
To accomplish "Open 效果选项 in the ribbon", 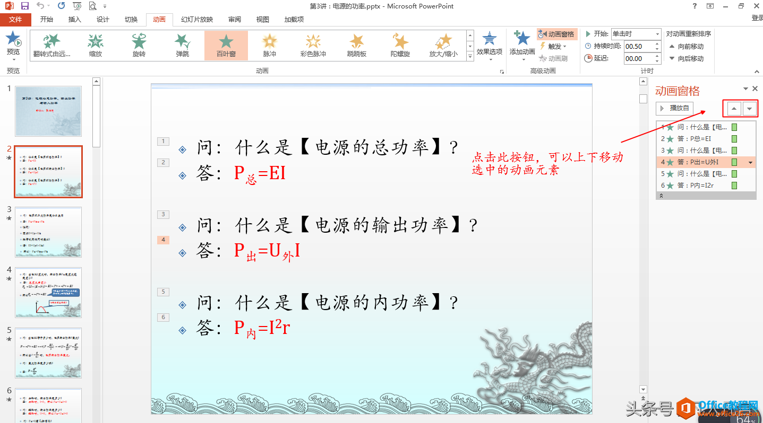I will click(489, 45).
